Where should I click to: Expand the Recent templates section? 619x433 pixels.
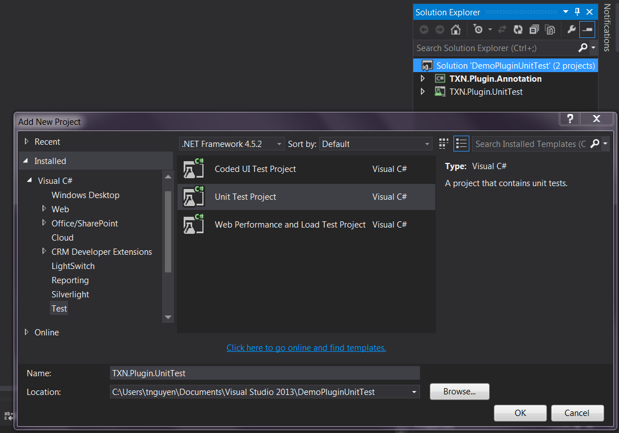27,141
